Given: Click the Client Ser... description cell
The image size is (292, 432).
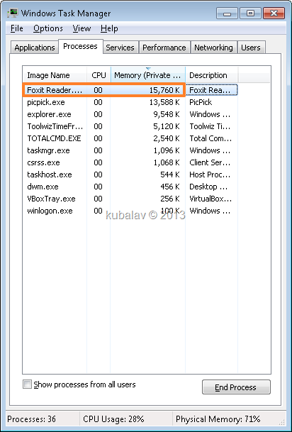Looking at the screenshot, I should point(210,162).
